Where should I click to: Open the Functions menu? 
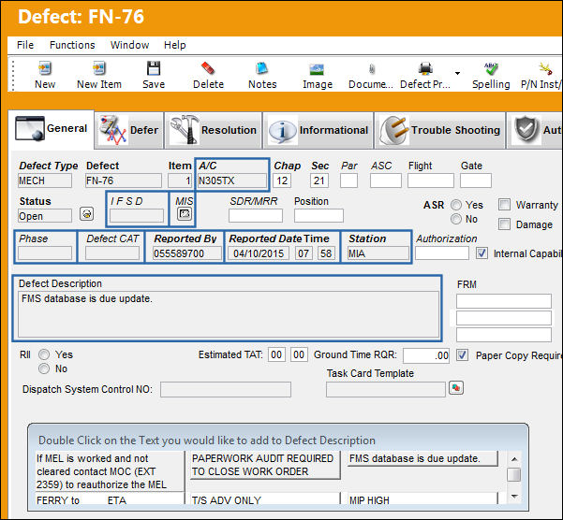[x=72, y=45]
